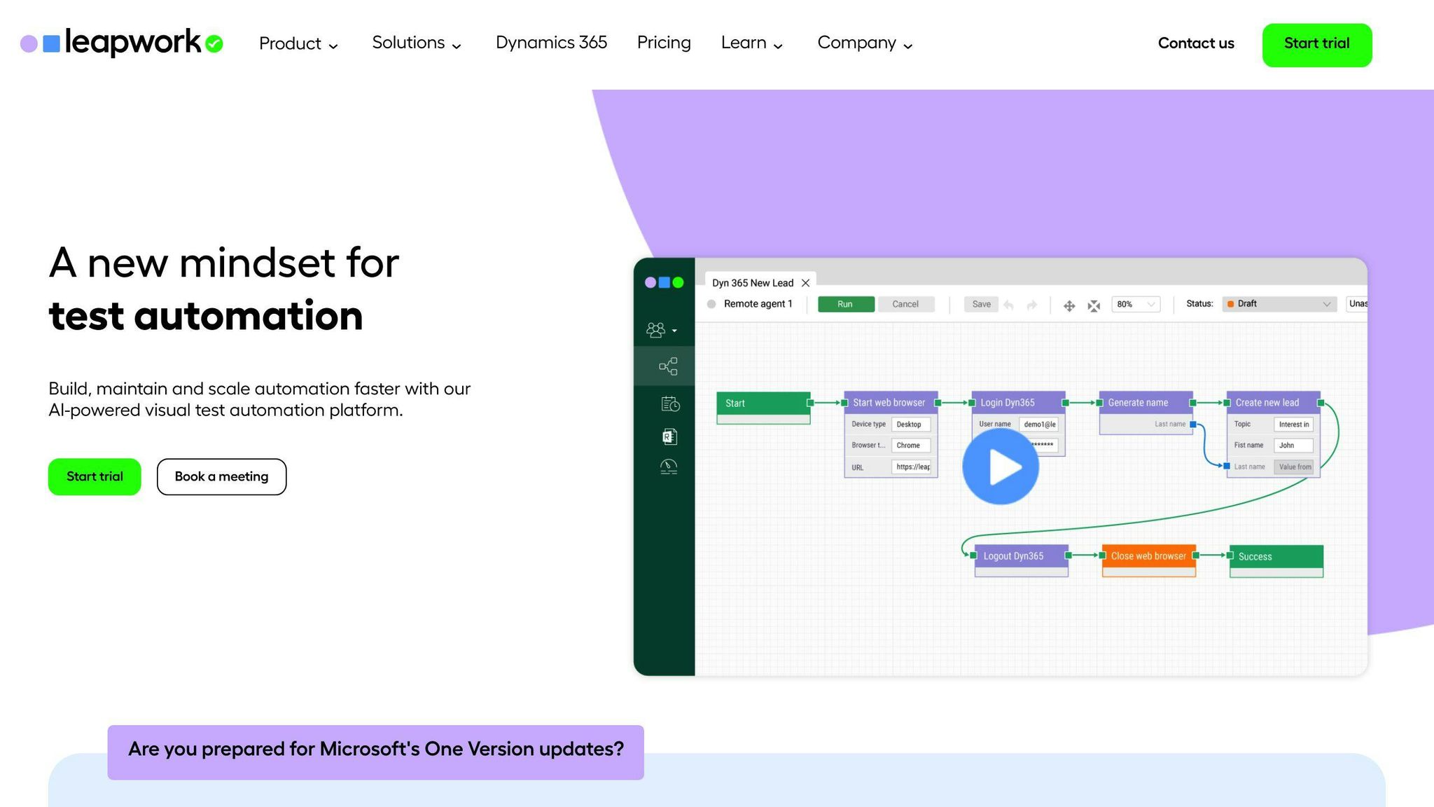Expand the Solutions dropdown
This screenshot has height=807, width=1434.
click(417, 43)
